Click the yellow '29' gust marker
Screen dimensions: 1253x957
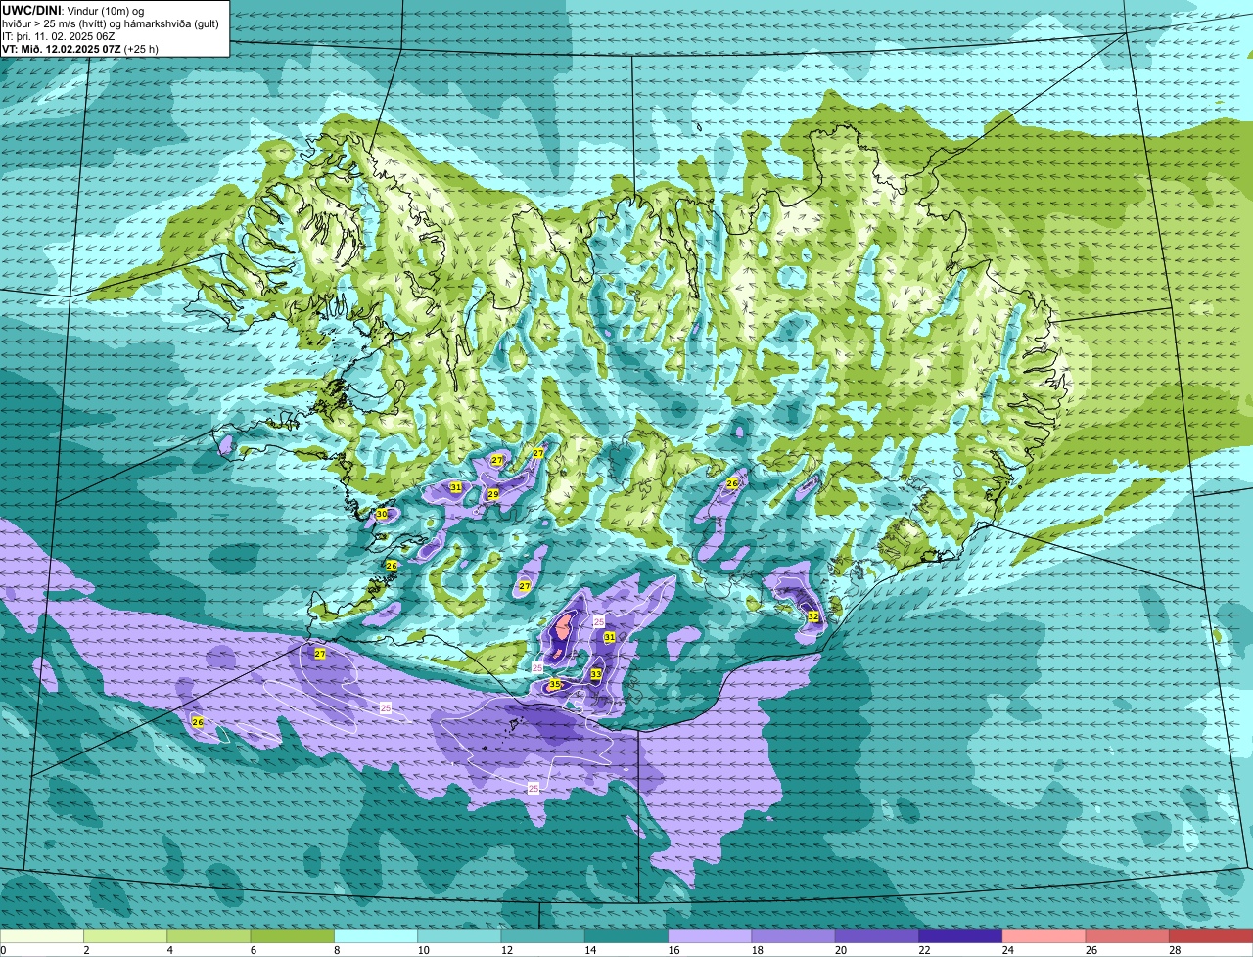(x=493, y=494)
